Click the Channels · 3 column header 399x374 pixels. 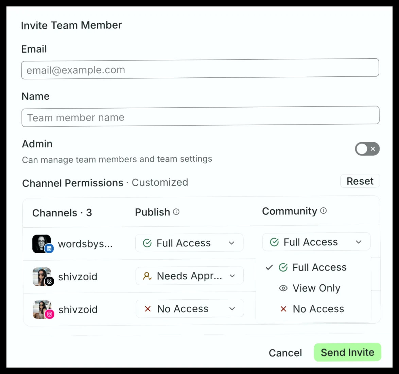pyautogui.click(x=62, y=213)
